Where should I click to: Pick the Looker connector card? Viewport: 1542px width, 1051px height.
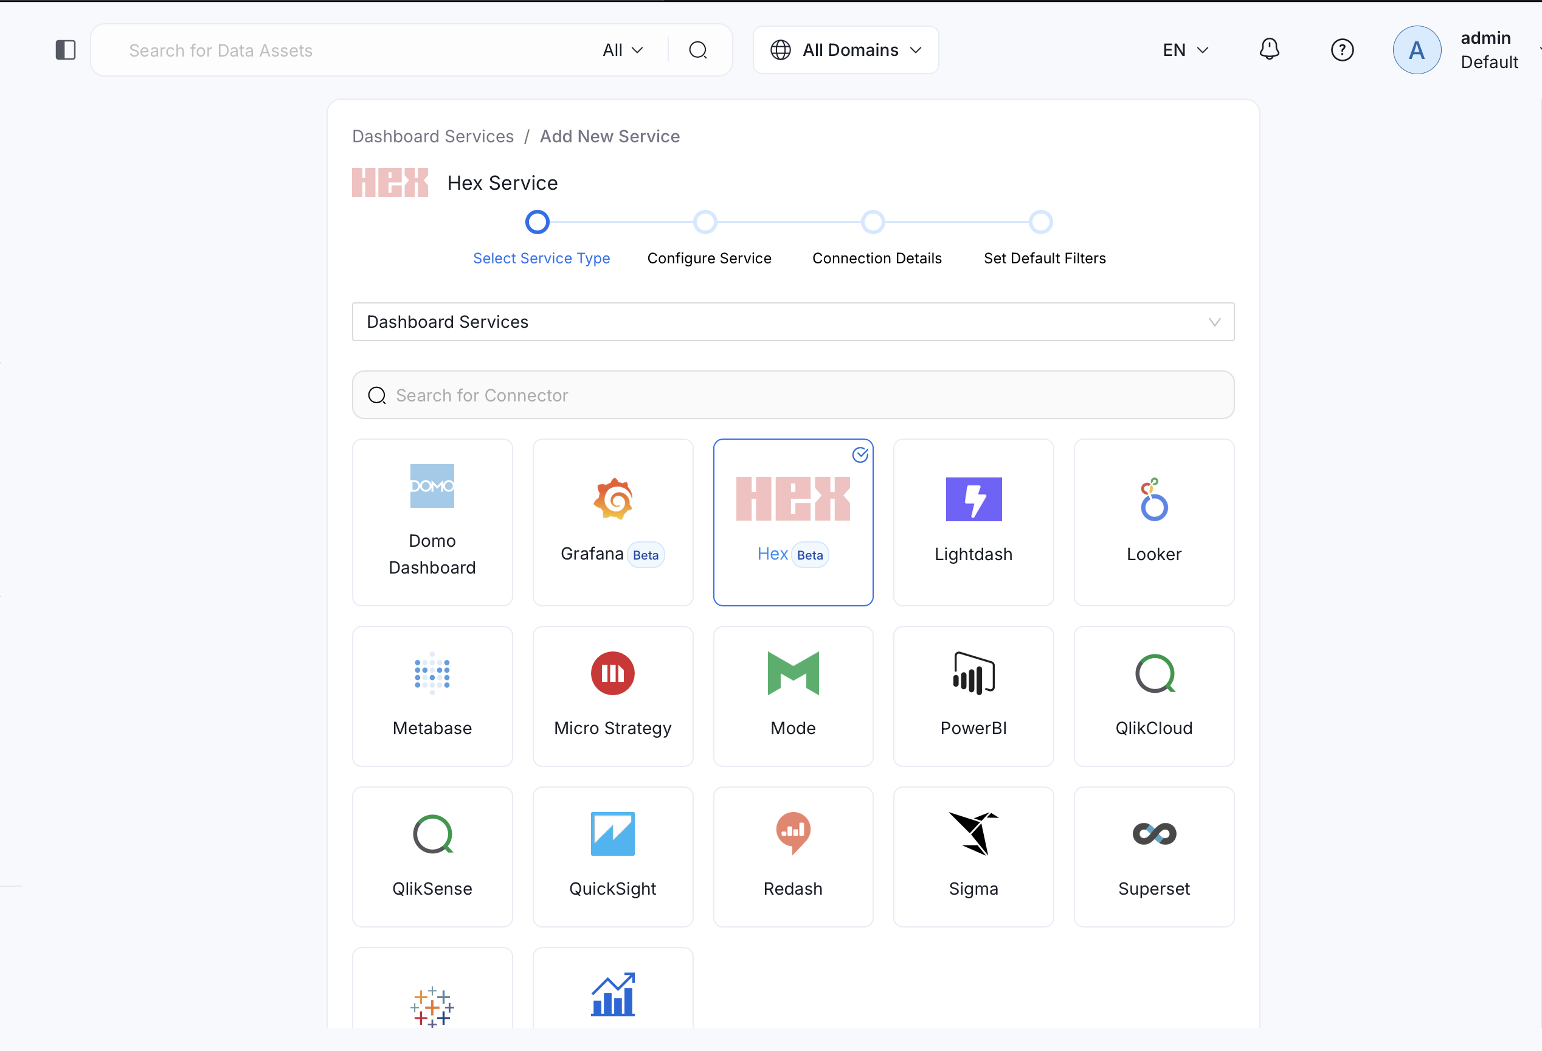coord(1153,522)
